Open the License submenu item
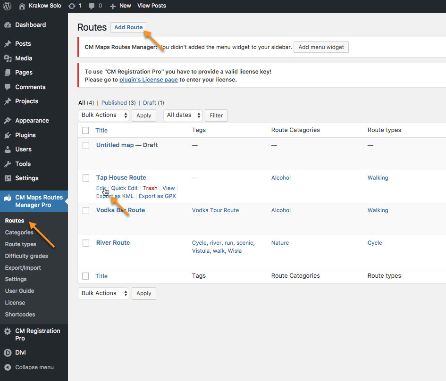This screenshot has height=381, width=446. (x=15, y=303)
